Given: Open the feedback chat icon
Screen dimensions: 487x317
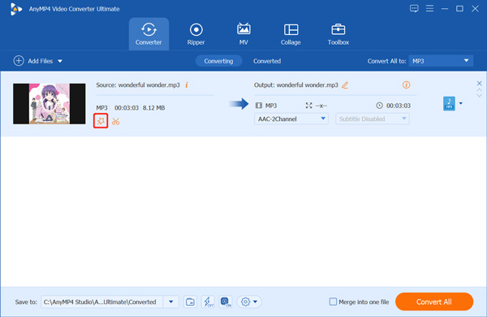Looking at the screenshot, I should [414, 8].
